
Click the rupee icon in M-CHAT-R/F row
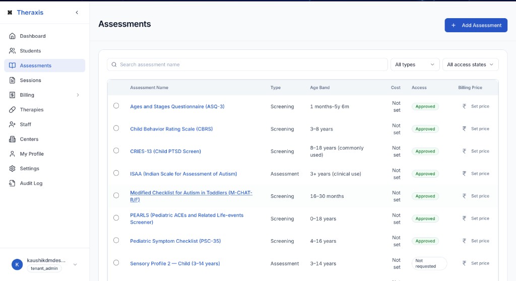[x=464, y=196]
